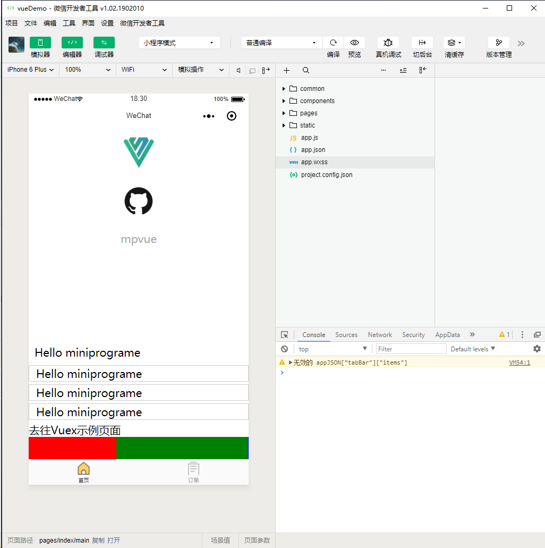Screen dimensions: 545x548
Task: Open the 项目 menu
Action: click(12, 23)
